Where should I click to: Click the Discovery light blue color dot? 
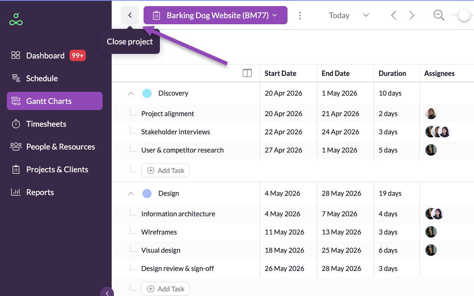point(147,93)
